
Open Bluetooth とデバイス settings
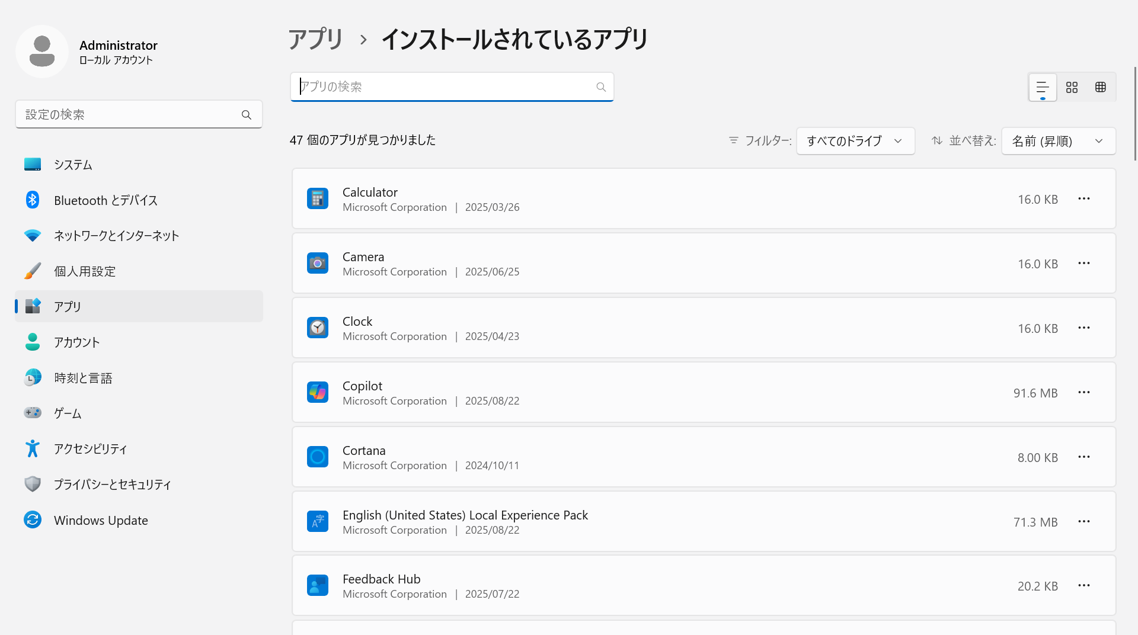point(139,200)
